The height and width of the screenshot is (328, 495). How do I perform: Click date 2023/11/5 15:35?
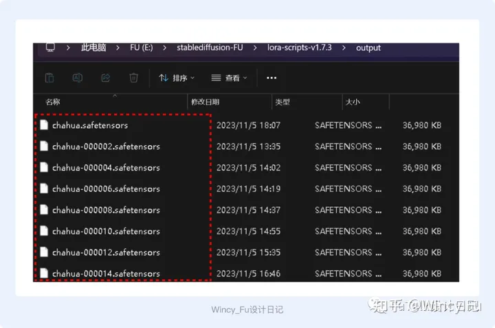coord(248,252)
